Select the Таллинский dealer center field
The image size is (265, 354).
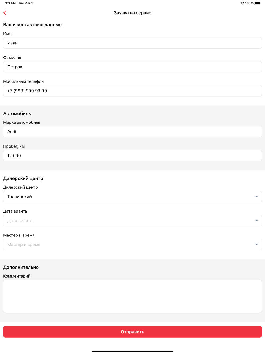pos(127,197)
